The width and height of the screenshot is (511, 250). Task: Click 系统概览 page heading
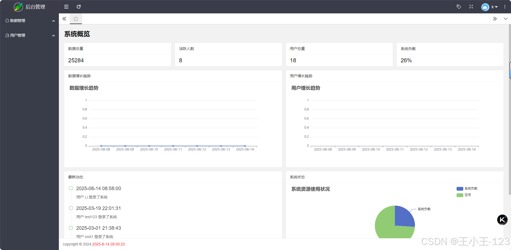(x=77, y=34)
